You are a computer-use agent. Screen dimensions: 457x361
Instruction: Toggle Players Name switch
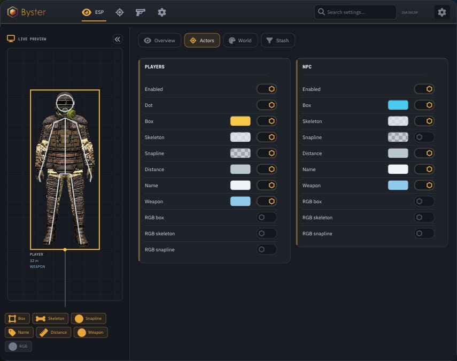[x=266, y=185]
